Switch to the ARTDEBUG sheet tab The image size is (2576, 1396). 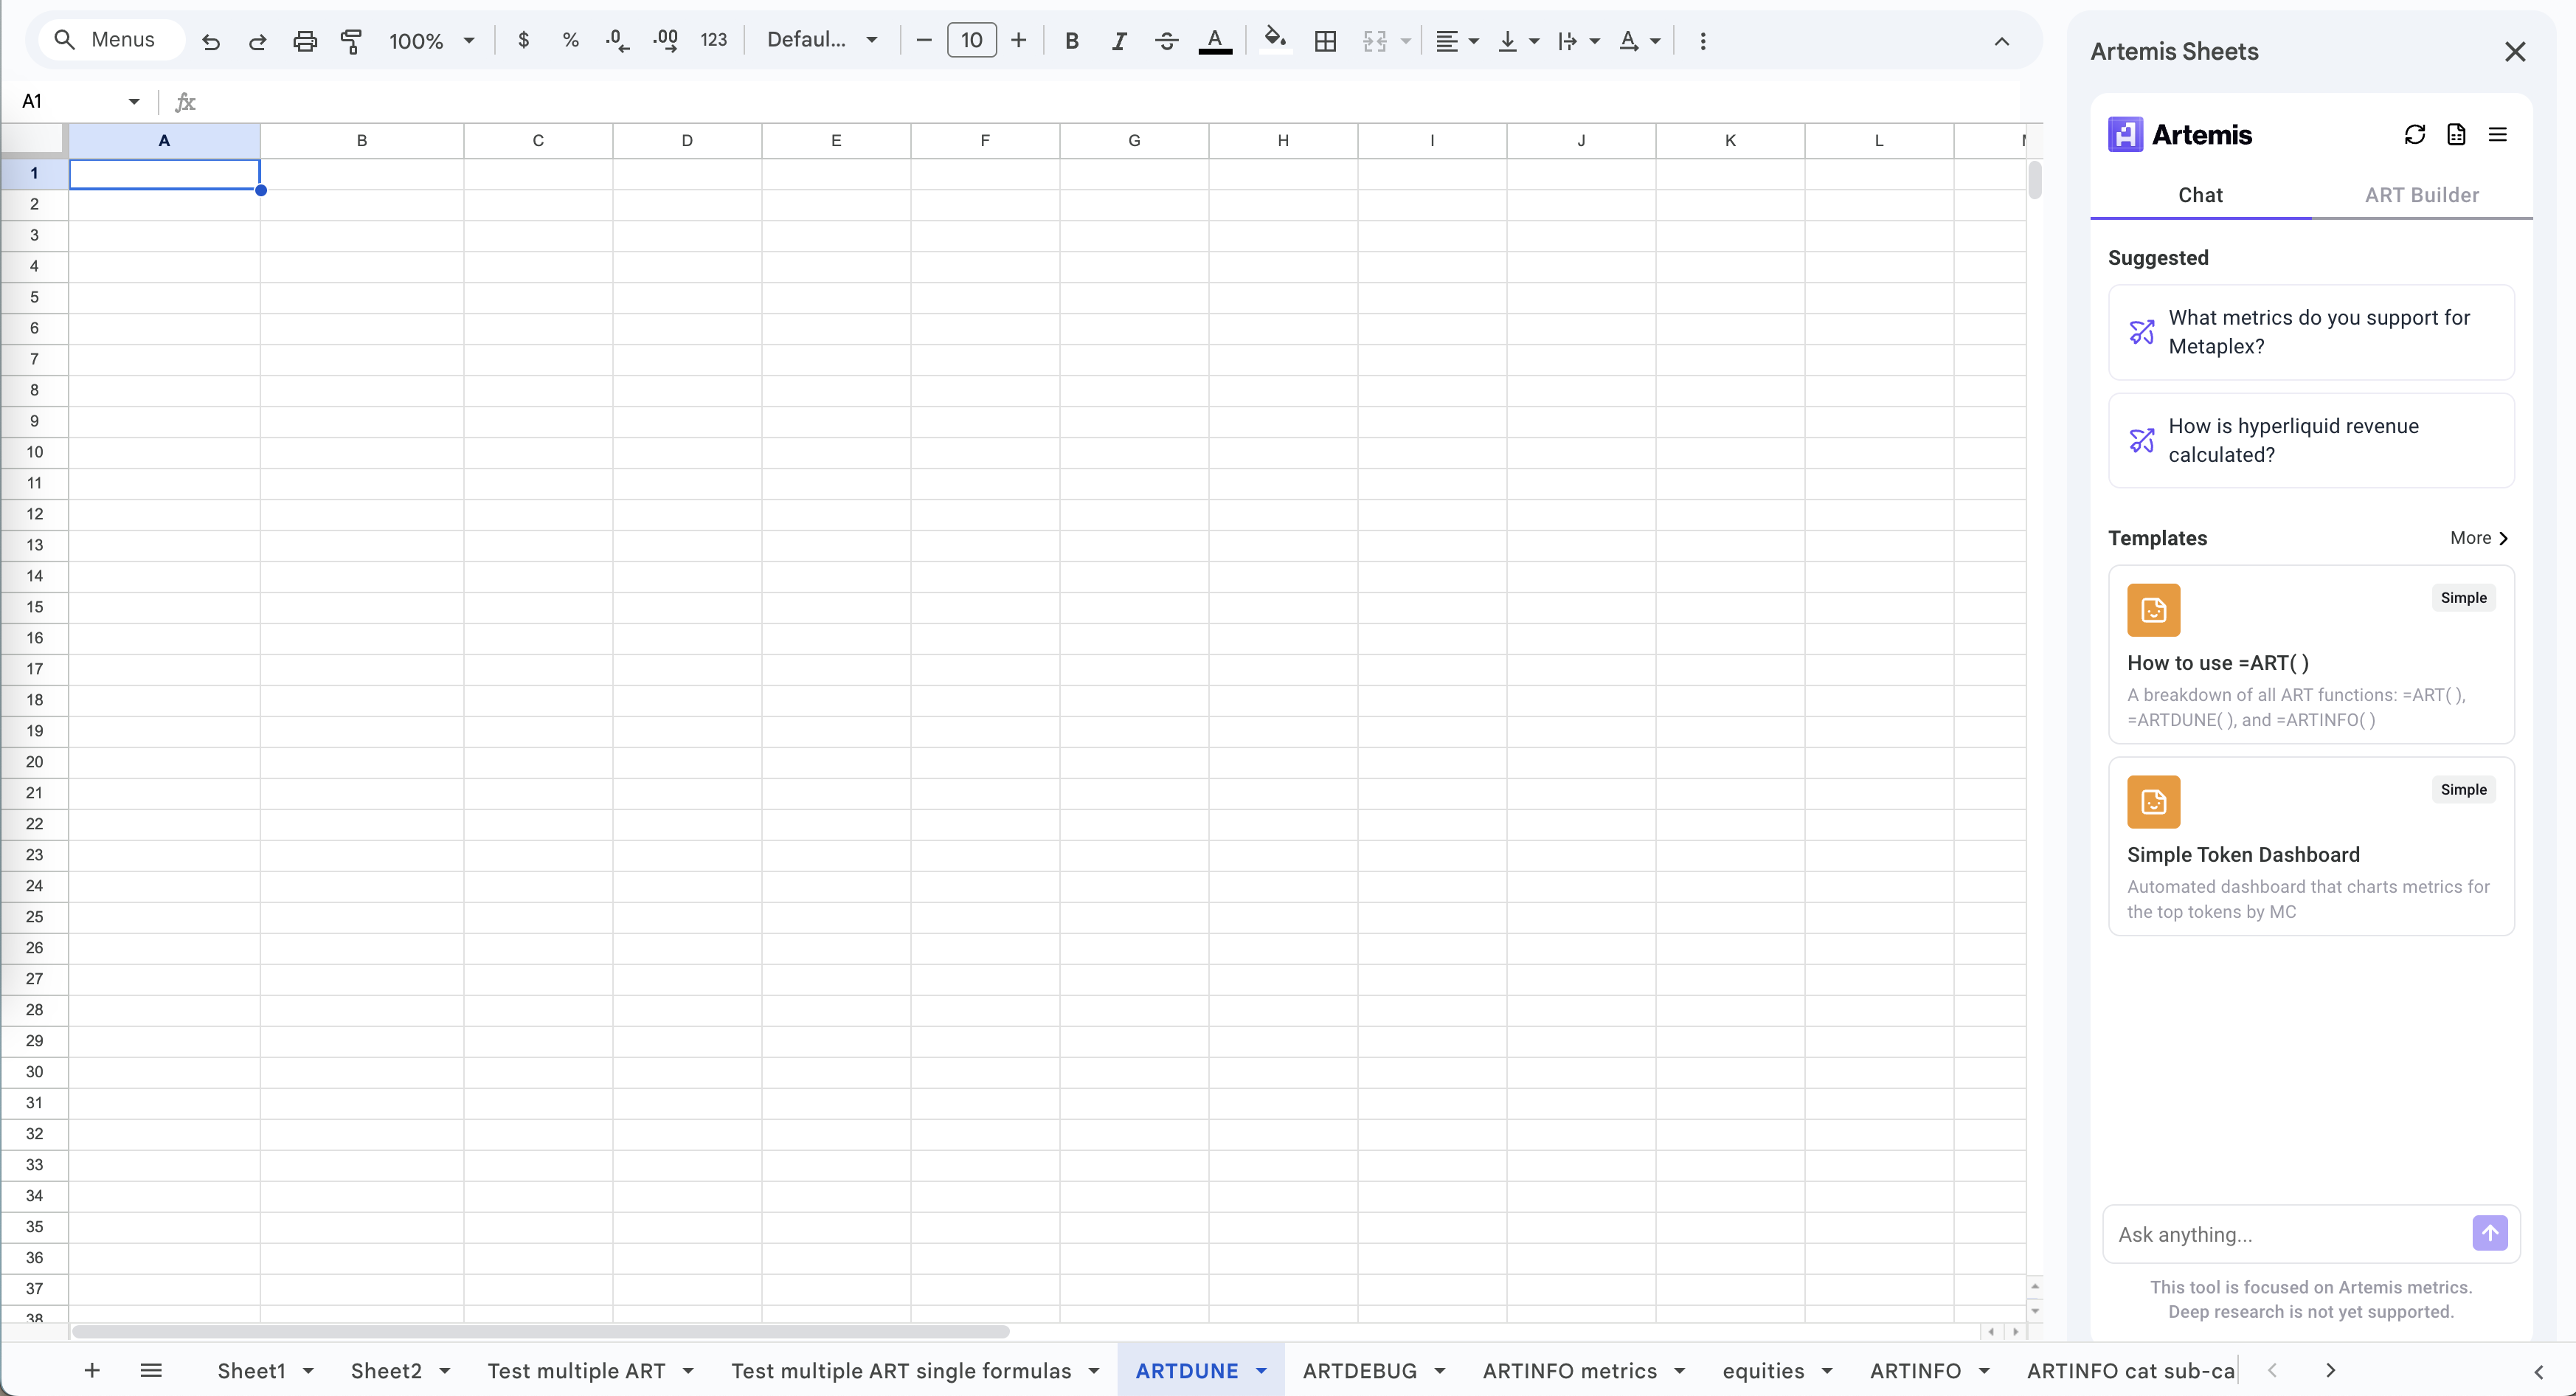[x=1359, y=1371]
